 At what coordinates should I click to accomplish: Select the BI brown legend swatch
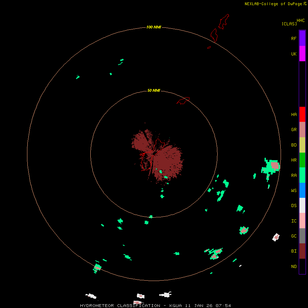click(x=302, y=251)
